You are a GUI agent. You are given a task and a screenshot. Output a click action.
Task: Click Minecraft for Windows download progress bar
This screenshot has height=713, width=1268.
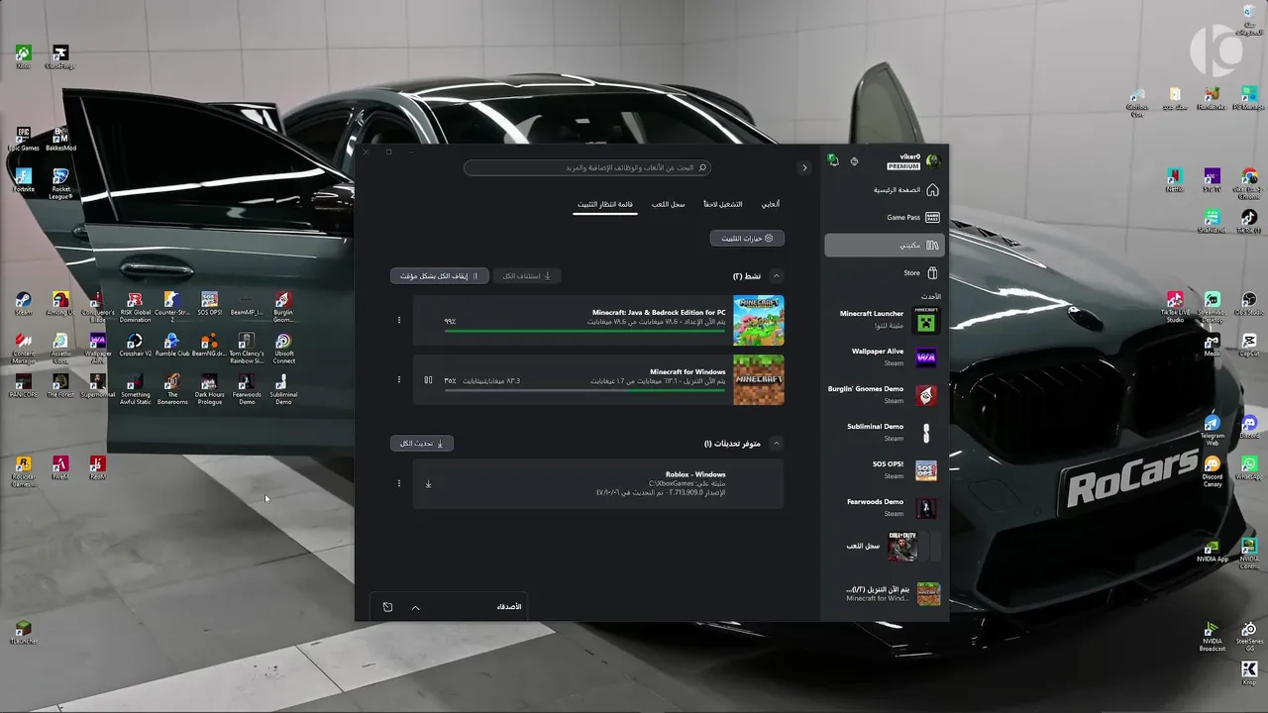coord(584,390)
